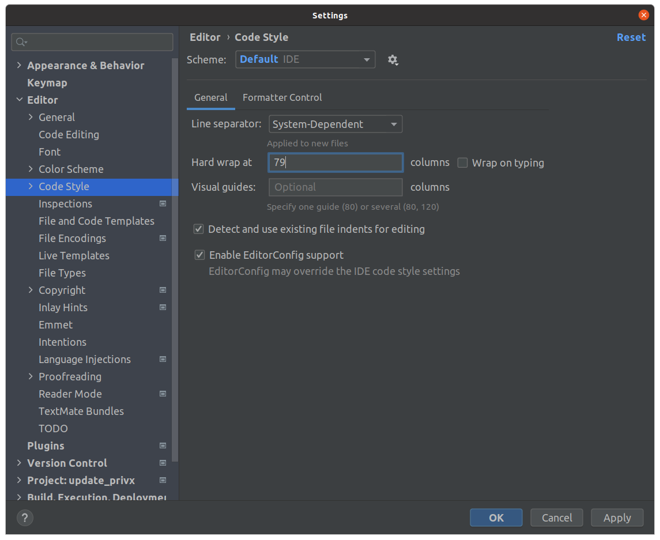Open the Line separator dropdown
Image resolution: width=660 pixels, height=540 pixels.
coord(335,124)
